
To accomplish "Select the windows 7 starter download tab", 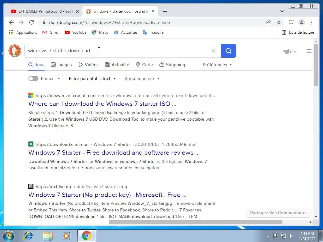I will point(120,11).
